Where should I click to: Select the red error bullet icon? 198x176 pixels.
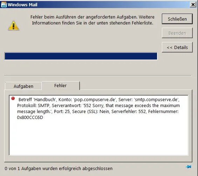pyautogui.click(x=13, y=98)
